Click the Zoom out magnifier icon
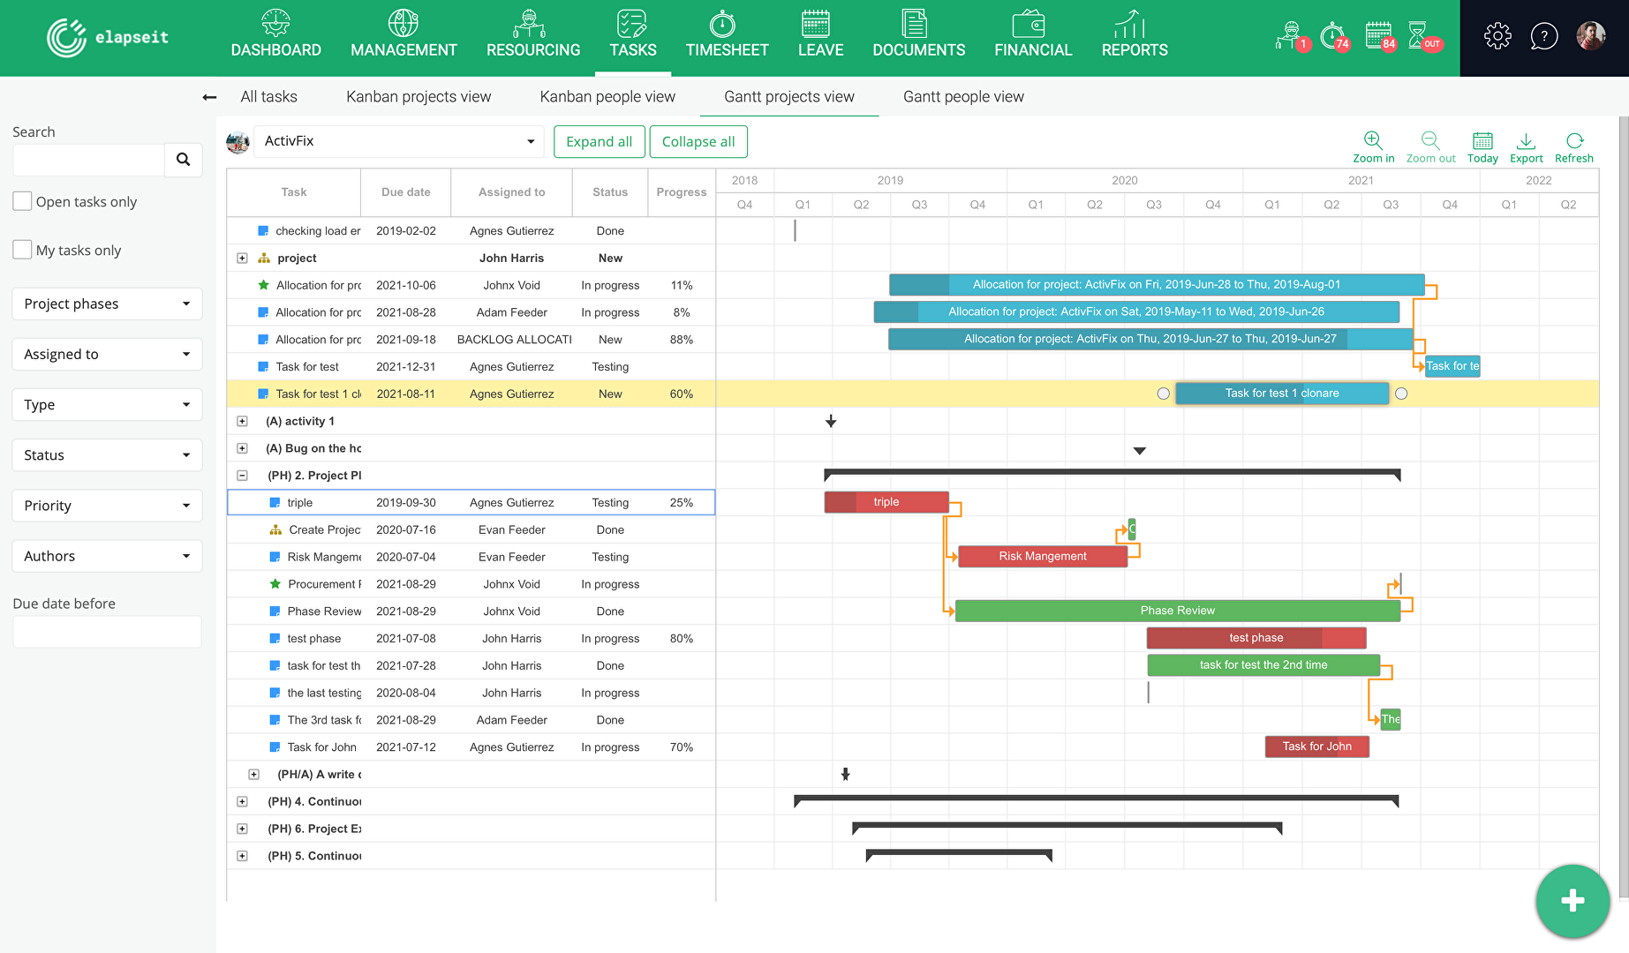1629x953 pixels. pyautogui.click(x=1430, y=140)
